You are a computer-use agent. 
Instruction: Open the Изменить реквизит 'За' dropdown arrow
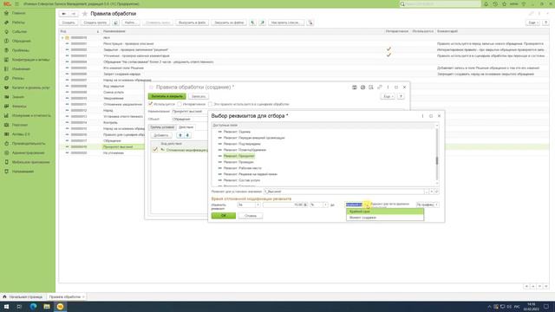(x=258, y=205)
